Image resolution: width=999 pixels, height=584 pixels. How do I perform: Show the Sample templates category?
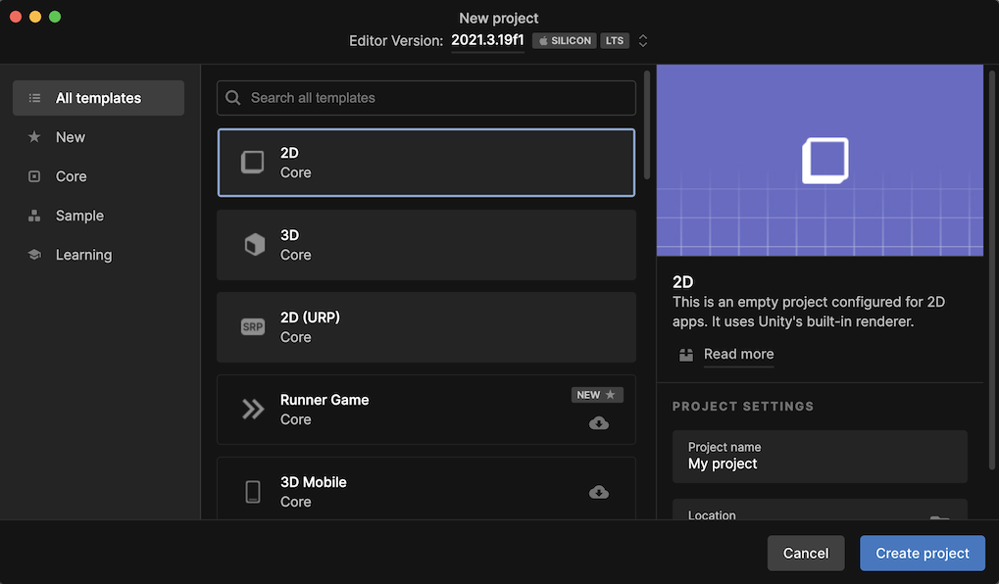point(79,216)
